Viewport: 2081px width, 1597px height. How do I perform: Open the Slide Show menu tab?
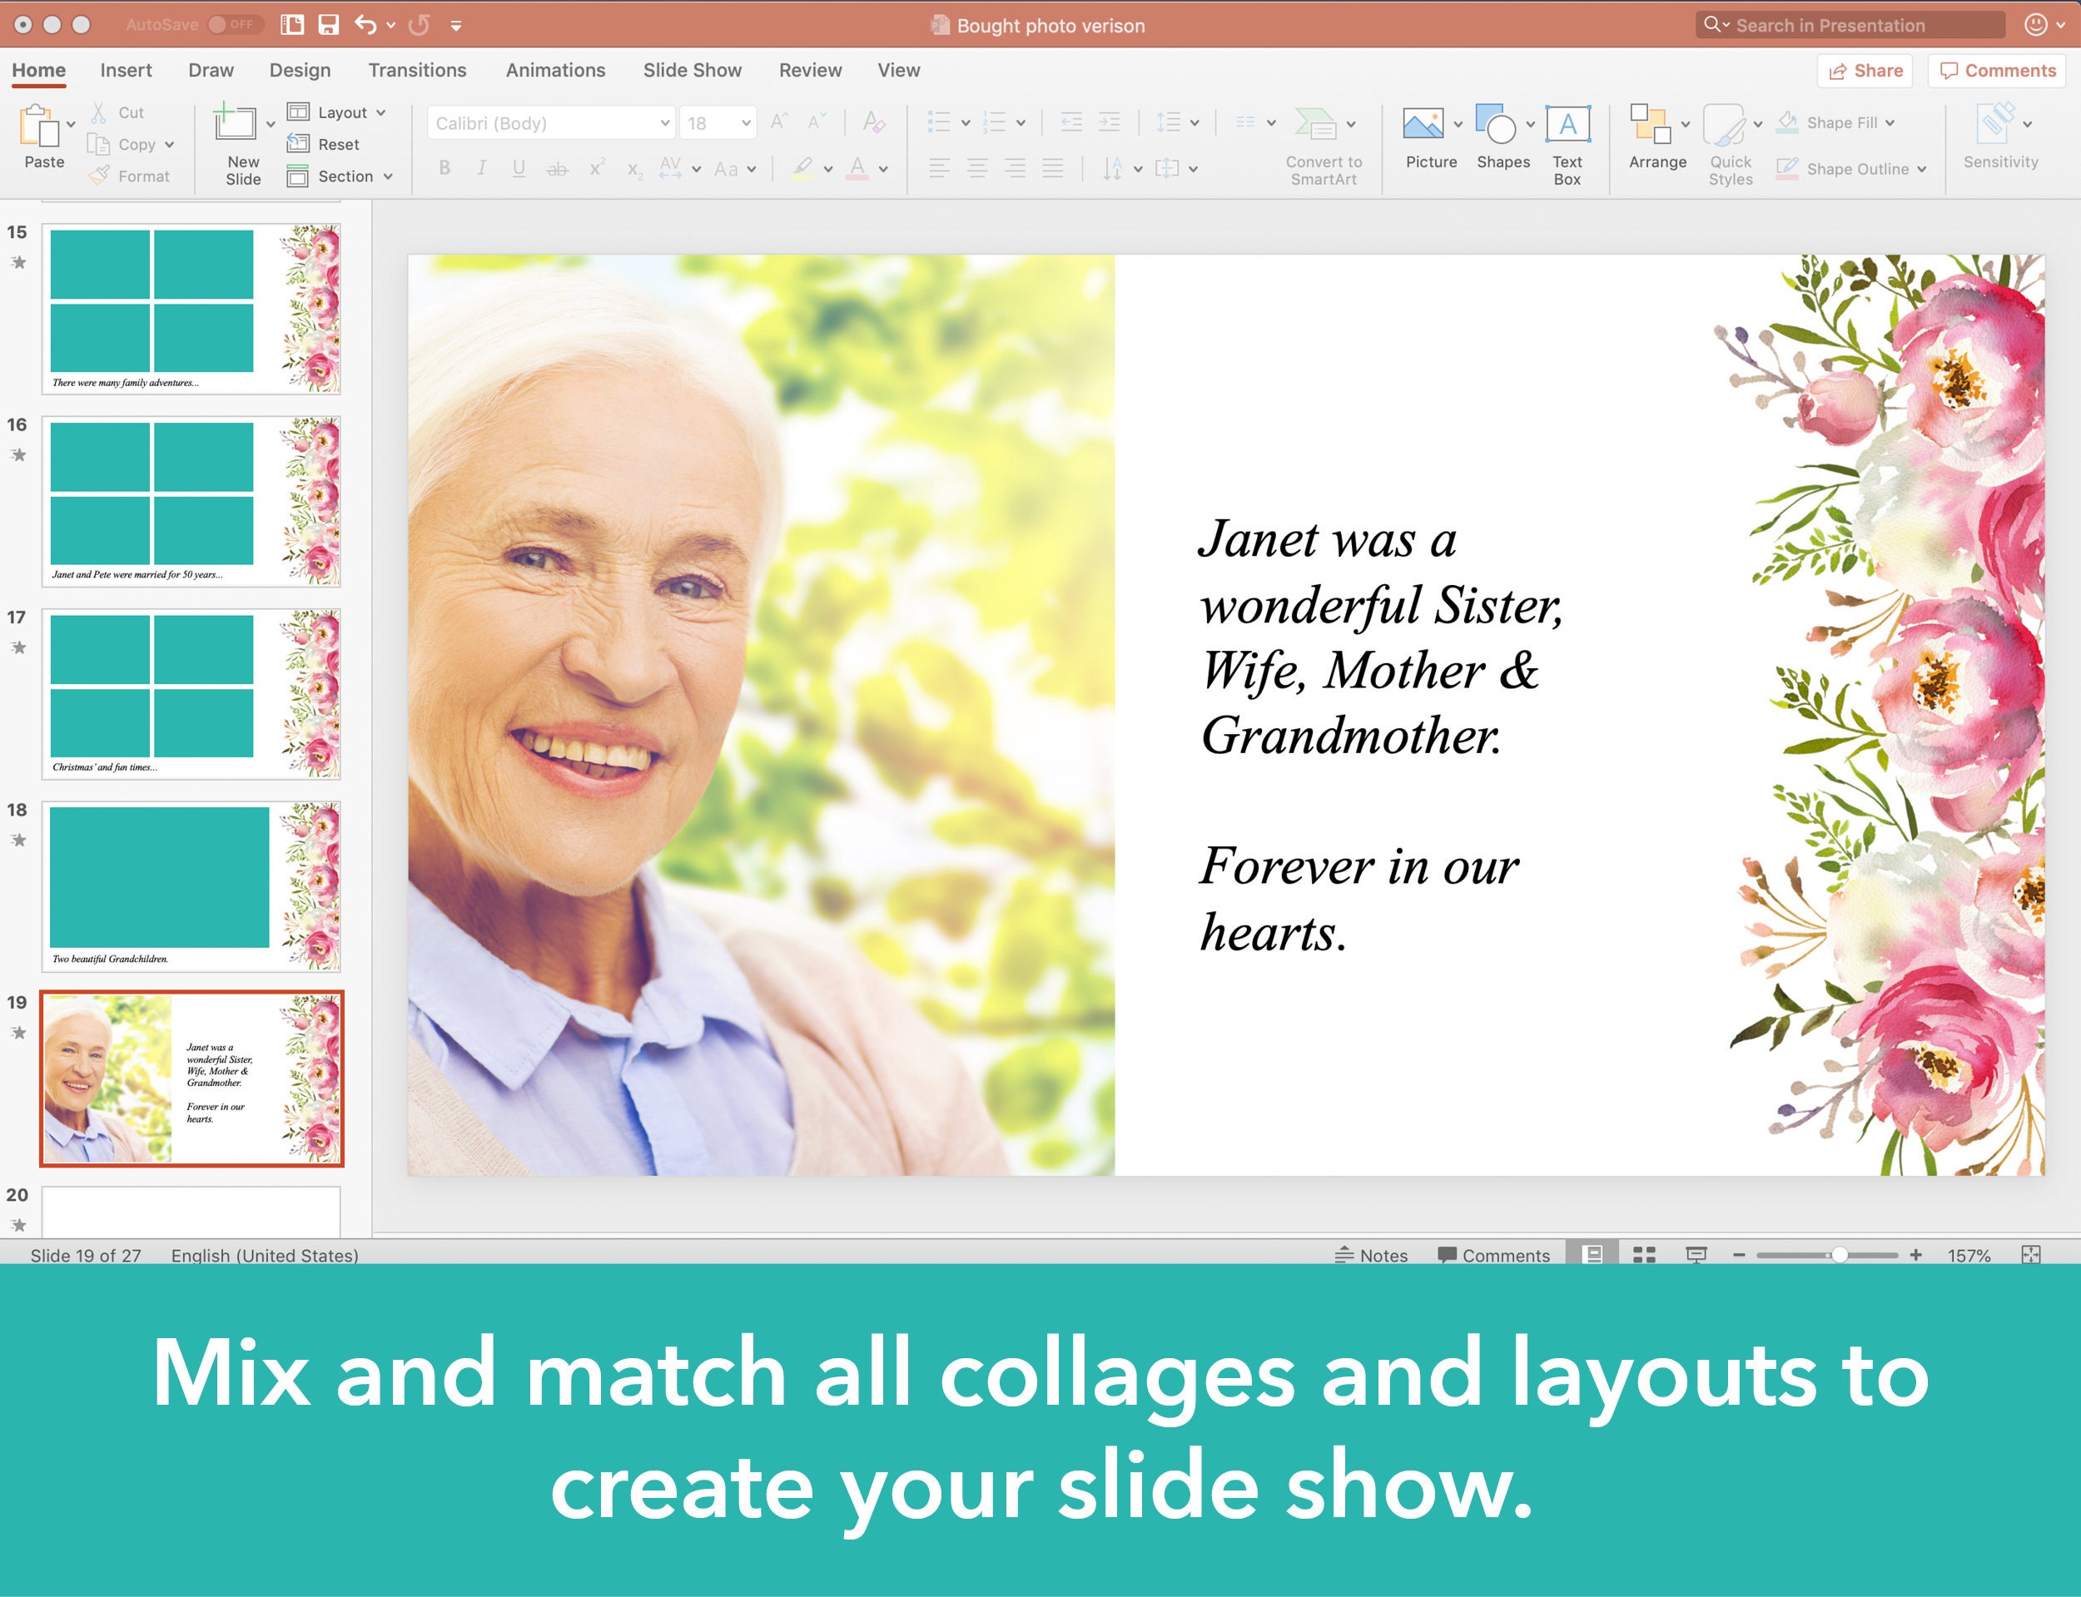click(x=692, y=69)
